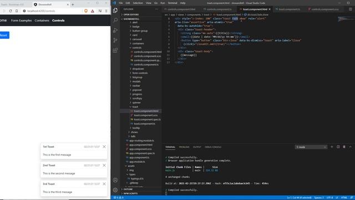This screenshot has width=355, height=200.
Task: Click the Brave shields icon in address bar
Action: [86, 11]
